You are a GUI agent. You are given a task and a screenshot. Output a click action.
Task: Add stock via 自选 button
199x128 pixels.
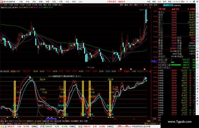(x=151, y=5)
